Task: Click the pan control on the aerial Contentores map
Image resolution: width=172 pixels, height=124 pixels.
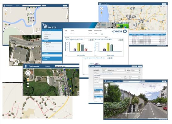Action: pos(28,73)
